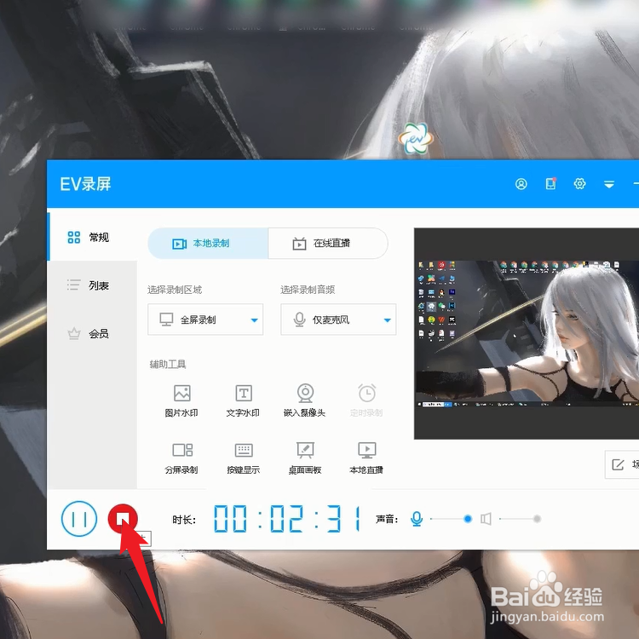Toggle the speaker icon
Screen dimensions: 639x639
coord(486,519)
